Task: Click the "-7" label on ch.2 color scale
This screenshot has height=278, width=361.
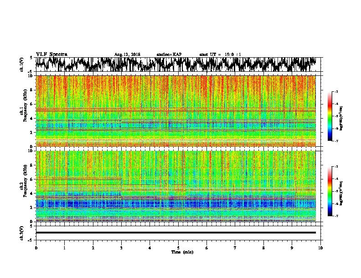Action: coord(336,216)
